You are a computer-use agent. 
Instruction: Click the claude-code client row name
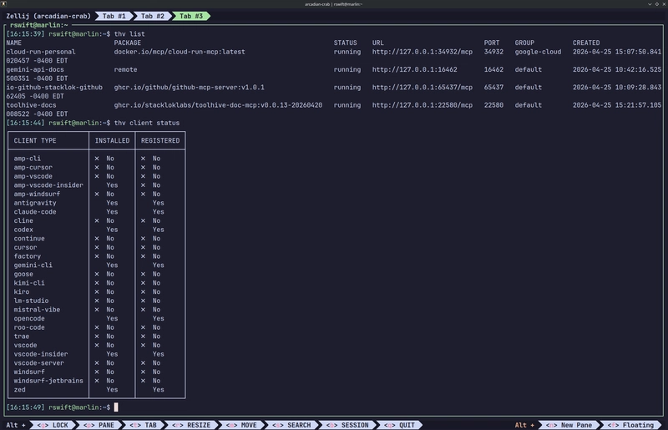pos(35,212)
